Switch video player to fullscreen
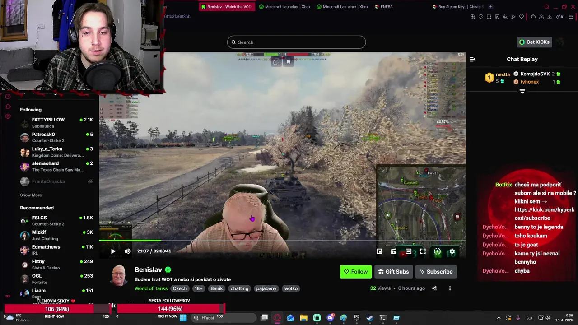Image resolution: width=578 pixels, height=325 pixels. (423, 251)
